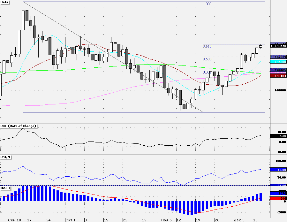
Task: Select the 0.618 Fibonacci retracement label
Action: point(207,46)
